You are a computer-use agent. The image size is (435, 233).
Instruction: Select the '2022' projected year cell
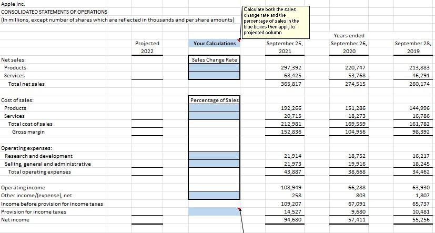coord(147,52)
